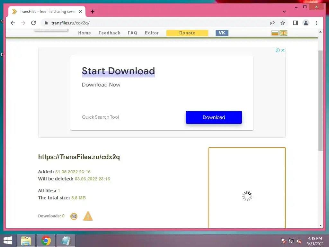Viewport: 329px width, 247px height.
Task: Click the scrollbar down arrow
Action: [x=320, y=225]
